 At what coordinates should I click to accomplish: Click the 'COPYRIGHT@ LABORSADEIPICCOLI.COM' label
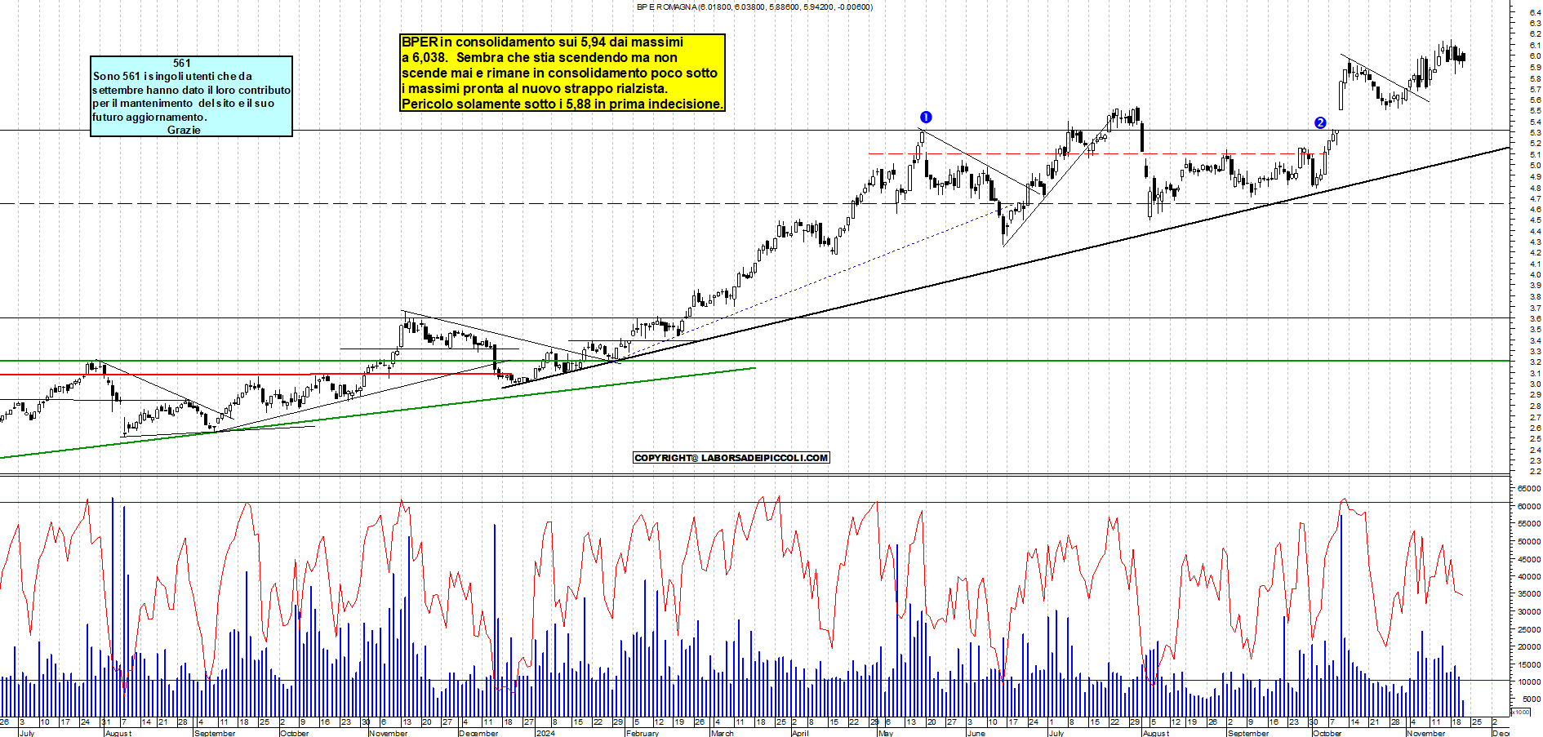click(731, 458)
